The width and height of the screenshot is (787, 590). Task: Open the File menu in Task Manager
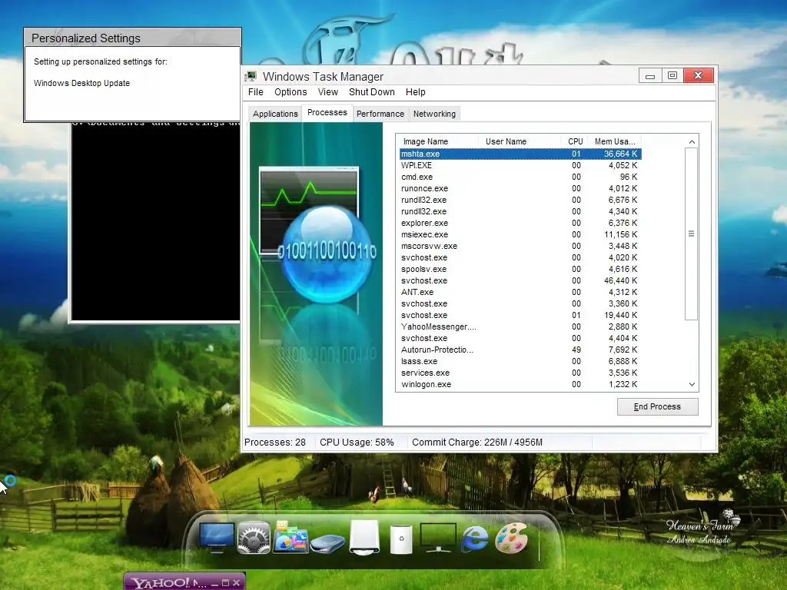click(x=255, y=92)
